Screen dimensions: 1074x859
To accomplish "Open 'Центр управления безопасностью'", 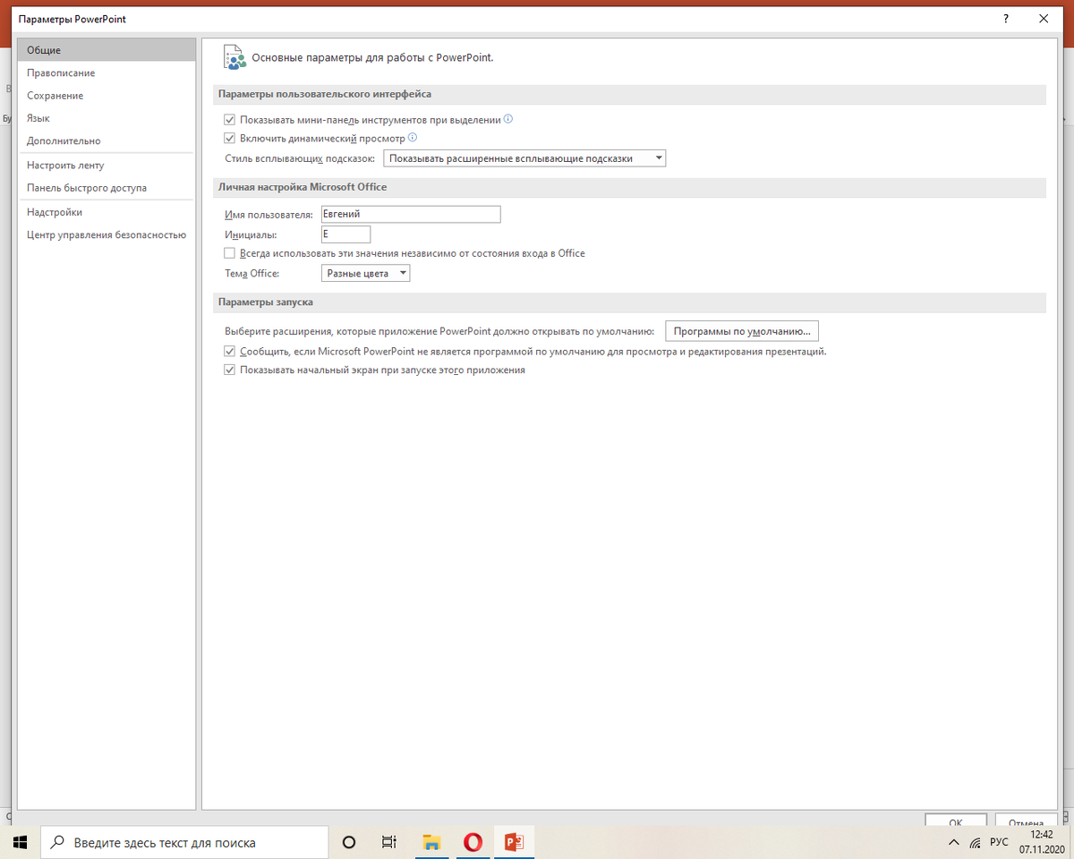I will coord(107,234).
